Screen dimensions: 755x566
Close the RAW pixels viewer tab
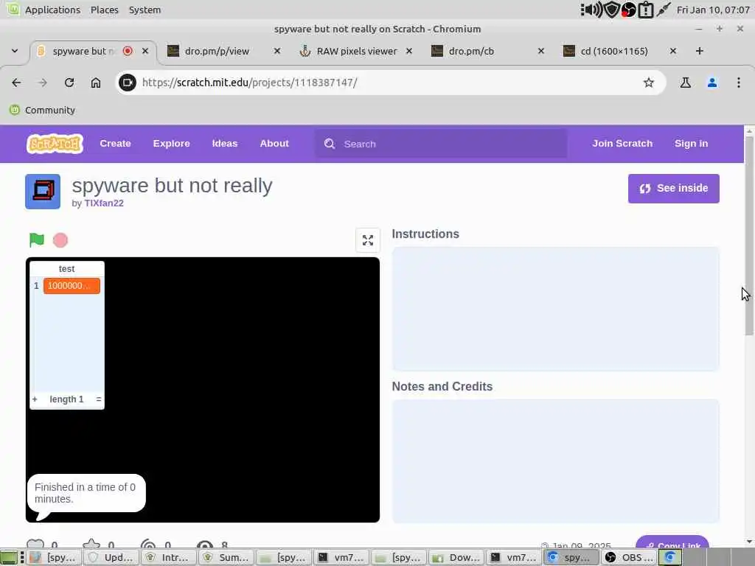[408, 51]
